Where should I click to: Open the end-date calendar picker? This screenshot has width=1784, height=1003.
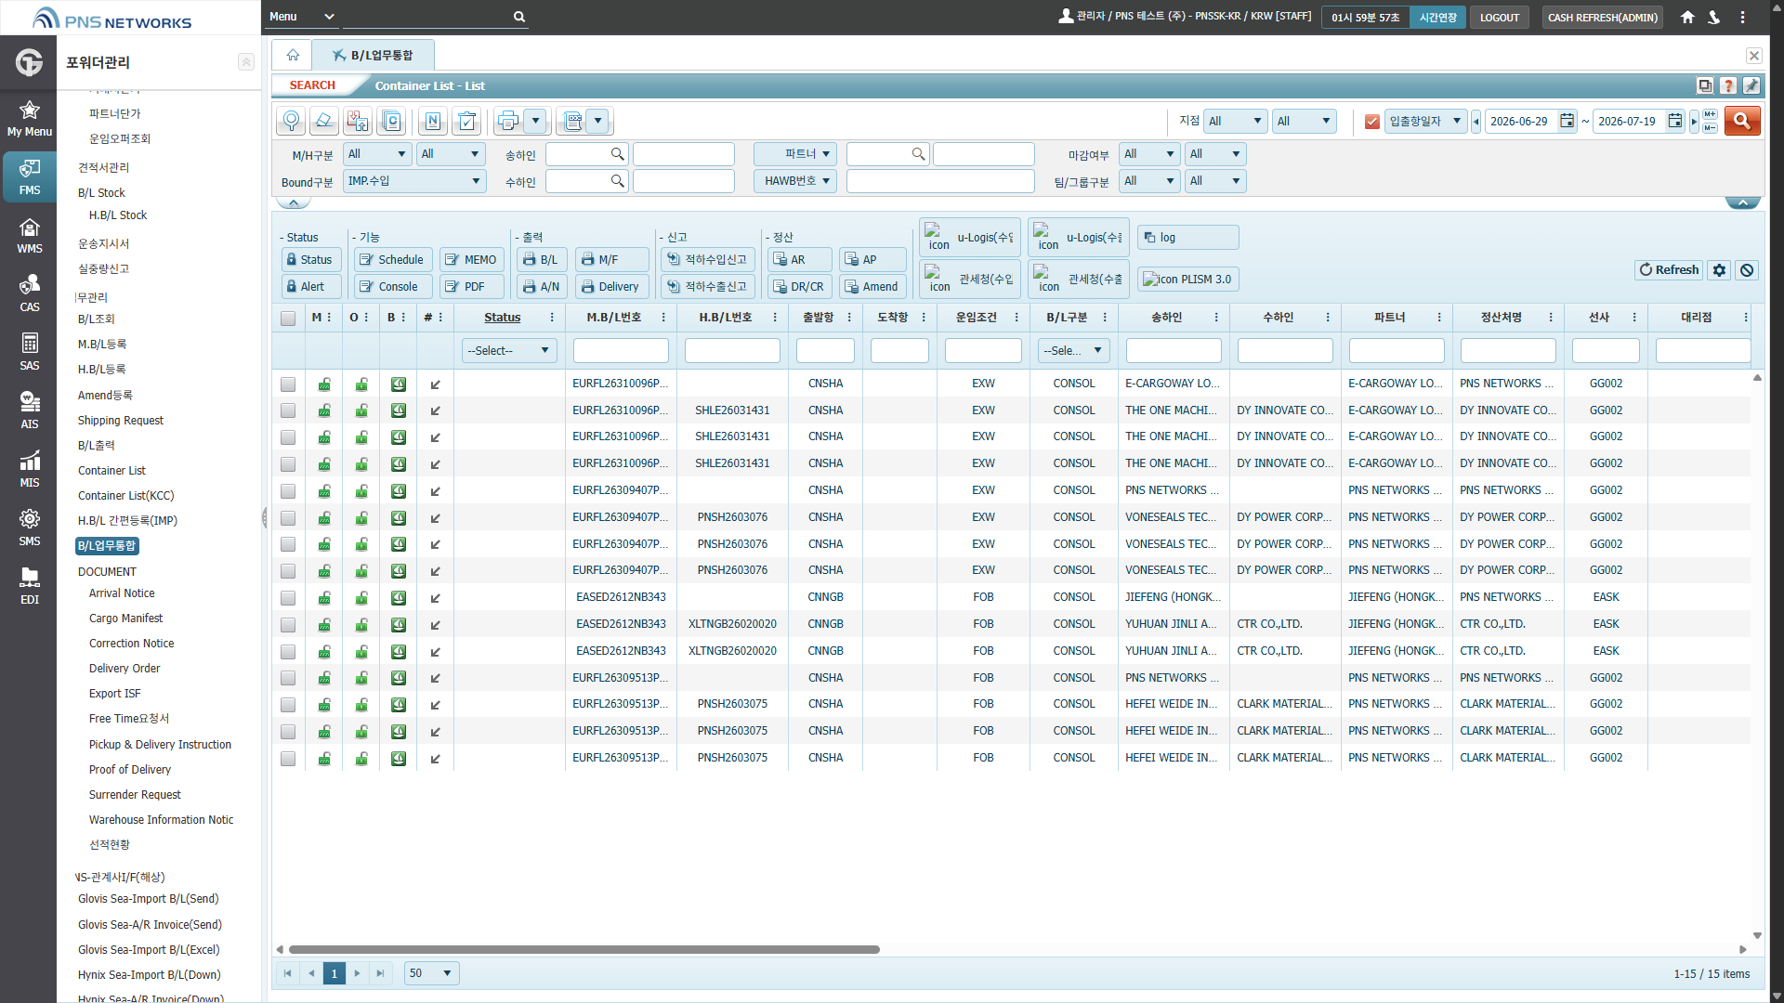pos(1675,121)
